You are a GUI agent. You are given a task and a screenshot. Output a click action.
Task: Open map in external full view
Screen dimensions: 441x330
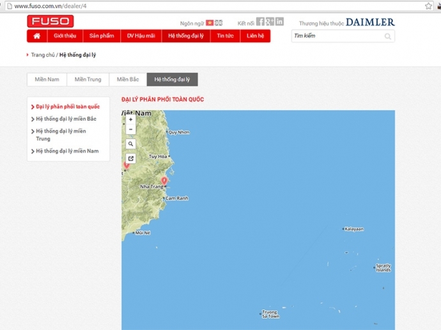(130, 158)
